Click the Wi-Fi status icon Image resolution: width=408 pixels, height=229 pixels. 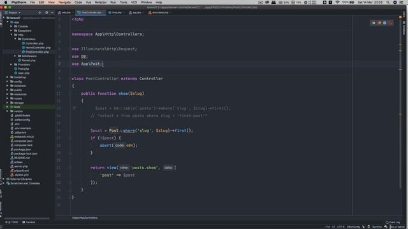pyautogui.click(x=337, y=3)
